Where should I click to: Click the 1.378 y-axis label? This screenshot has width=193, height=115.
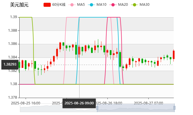click(12, 97)
